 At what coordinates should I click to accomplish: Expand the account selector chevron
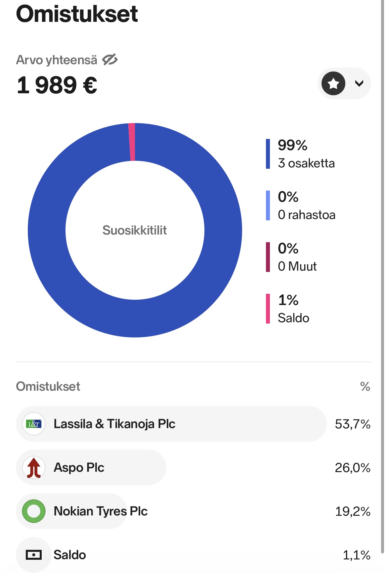click(x=359, y=83)
